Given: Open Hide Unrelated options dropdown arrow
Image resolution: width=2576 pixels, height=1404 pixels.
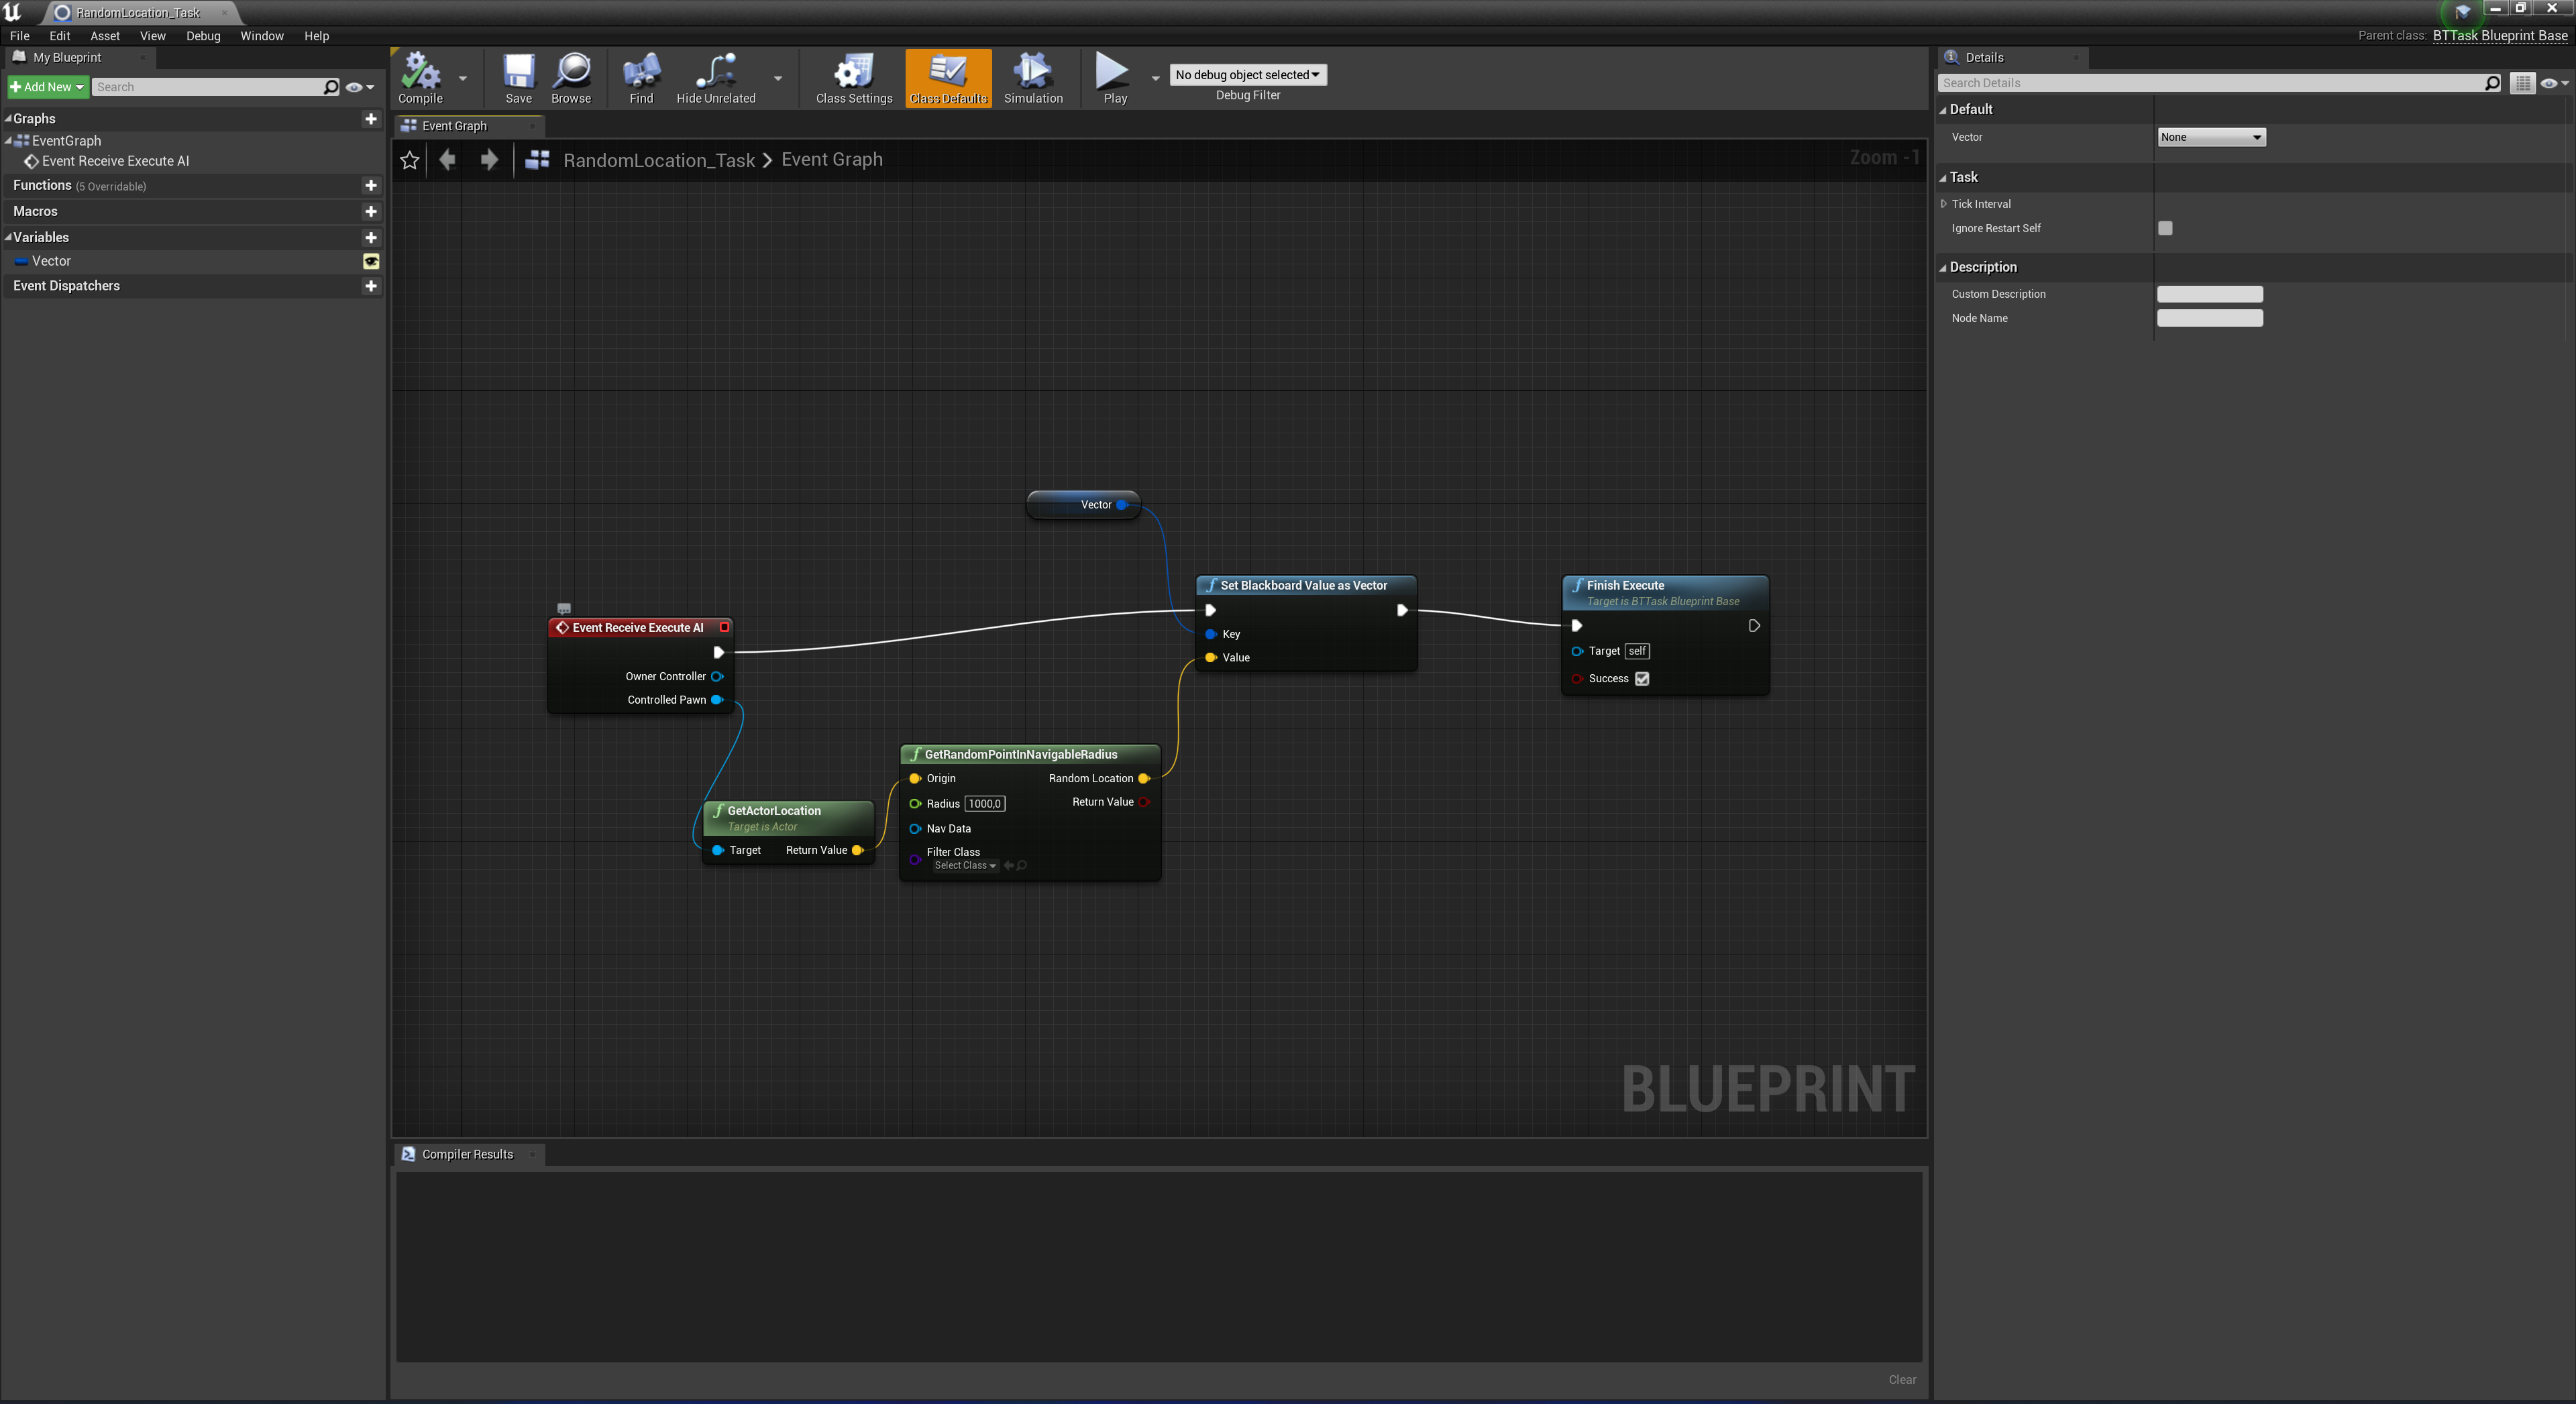Looking at the screenshot, I should [x=778, y=78].
